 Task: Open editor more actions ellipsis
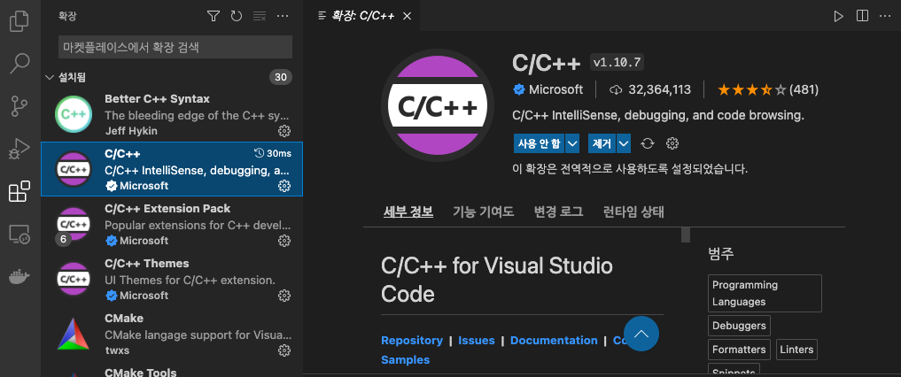pyautogui.click(x=885, y=16)
